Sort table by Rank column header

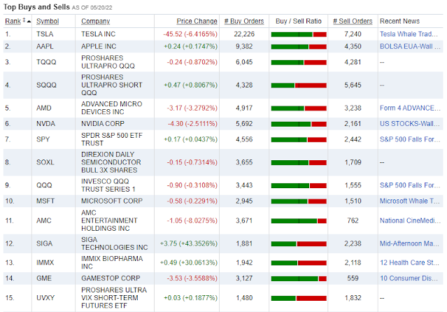pos(13,21)
